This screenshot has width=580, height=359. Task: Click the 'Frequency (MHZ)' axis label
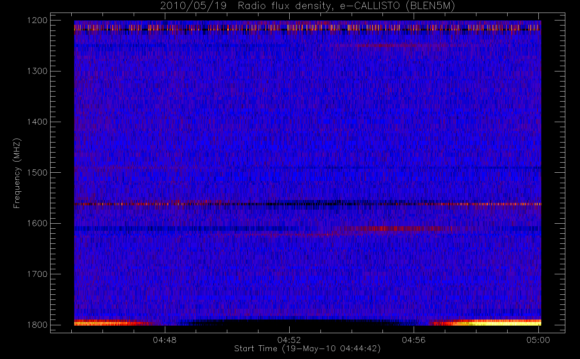click(x=16, y=173)
